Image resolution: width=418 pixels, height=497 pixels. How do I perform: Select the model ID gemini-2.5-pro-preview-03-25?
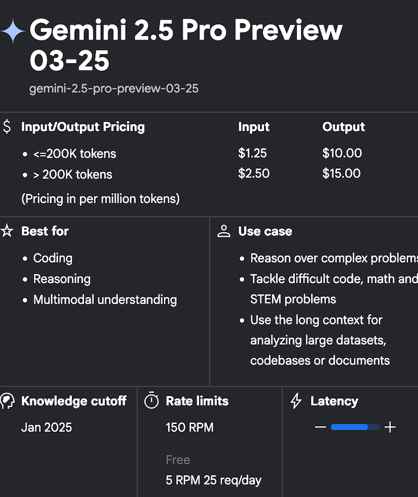[114, 88]
